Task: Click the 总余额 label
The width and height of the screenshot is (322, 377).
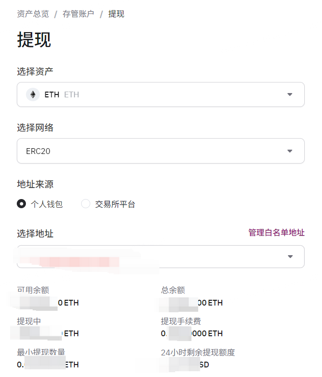Action: [x=173, y=290]
